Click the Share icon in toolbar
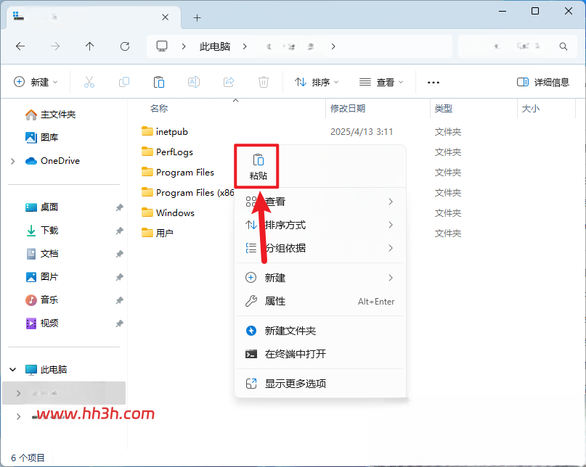The image size is (586, 467). [x=229, y=82]
